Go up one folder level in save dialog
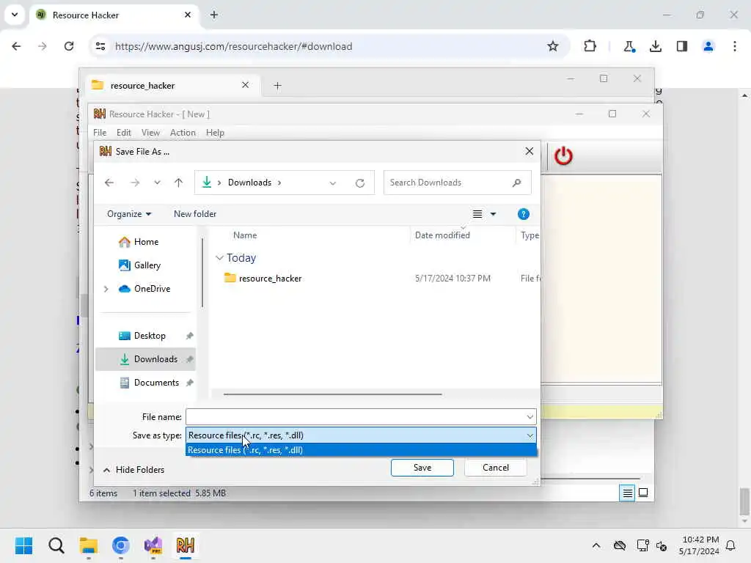This screenshot has height=563, width=751. (x=179, y=183)
